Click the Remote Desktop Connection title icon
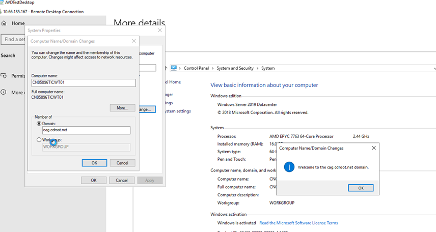Screen dimensions: 436x232 [1, 12]
